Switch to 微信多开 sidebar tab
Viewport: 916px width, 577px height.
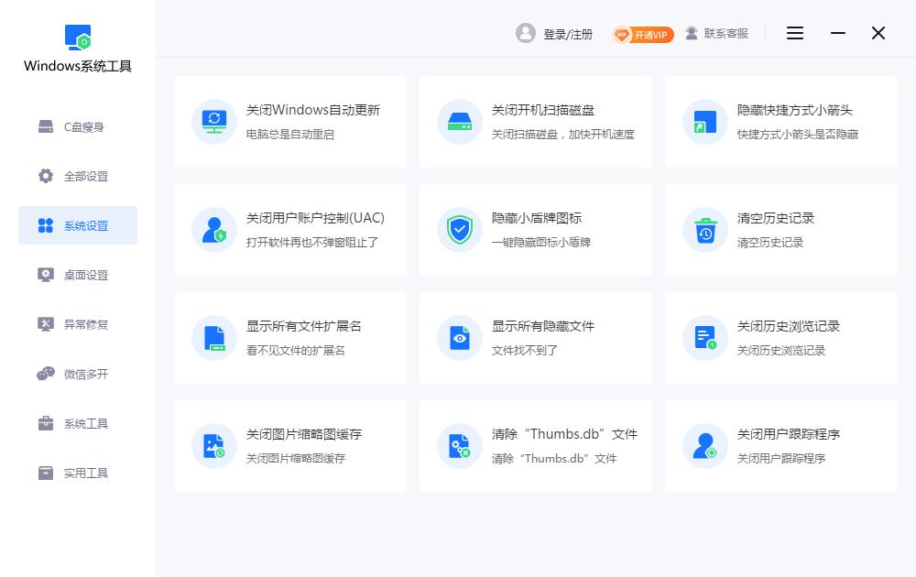tap(78, 374)
